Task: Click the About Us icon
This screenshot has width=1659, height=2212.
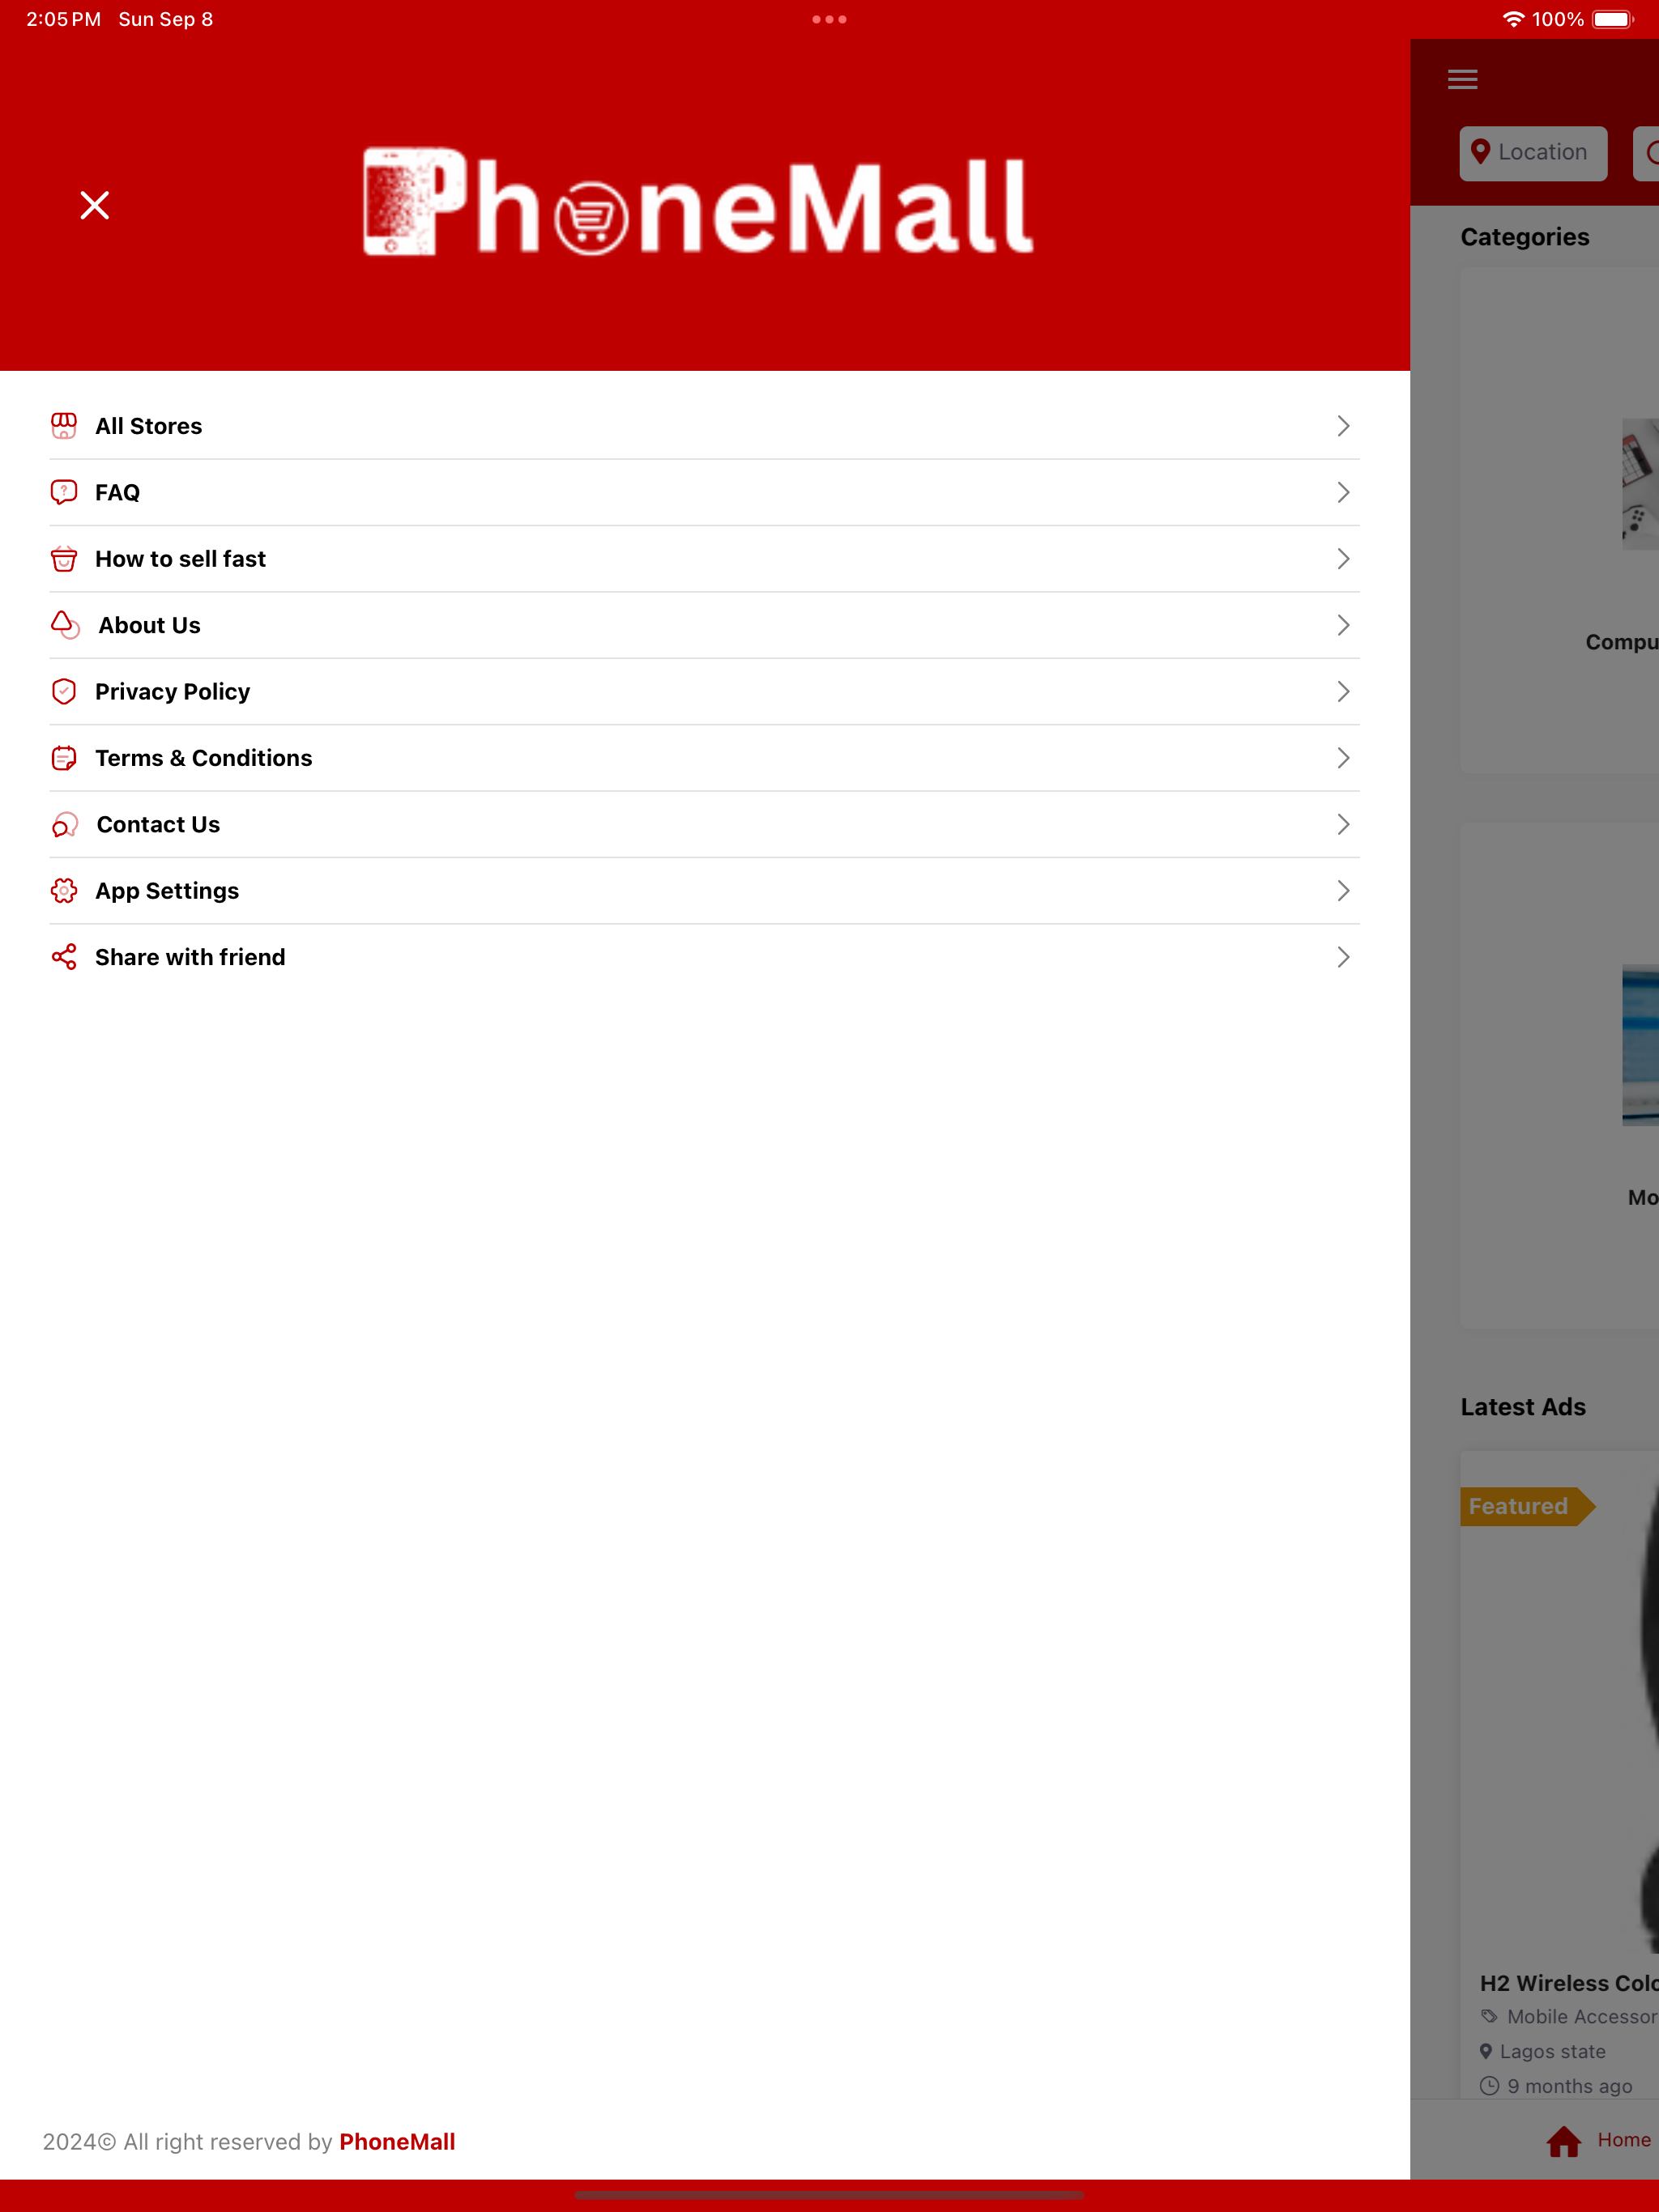Action: [x=65, y=625]
